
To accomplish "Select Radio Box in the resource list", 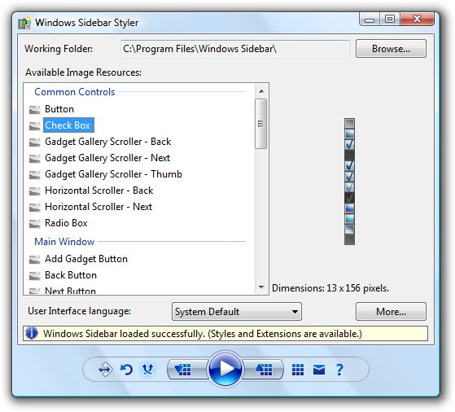I will [x=66, y=223].
